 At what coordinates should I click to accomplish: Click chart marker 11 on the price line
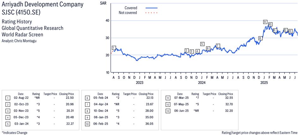(275, 31)
